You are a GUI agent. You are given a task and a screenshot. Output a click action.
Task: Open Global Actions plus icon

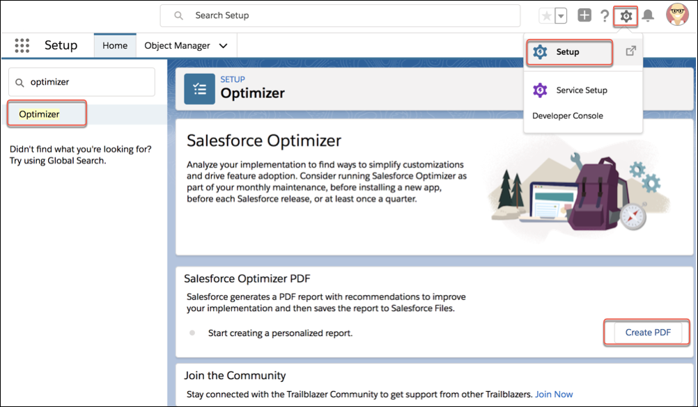[x=584, y=15]
